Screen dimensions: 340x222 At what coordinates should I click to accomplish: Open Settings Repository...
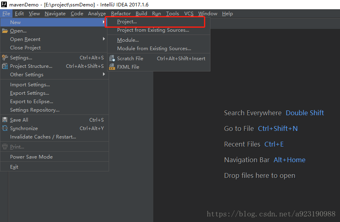click(x=54, y=110)
